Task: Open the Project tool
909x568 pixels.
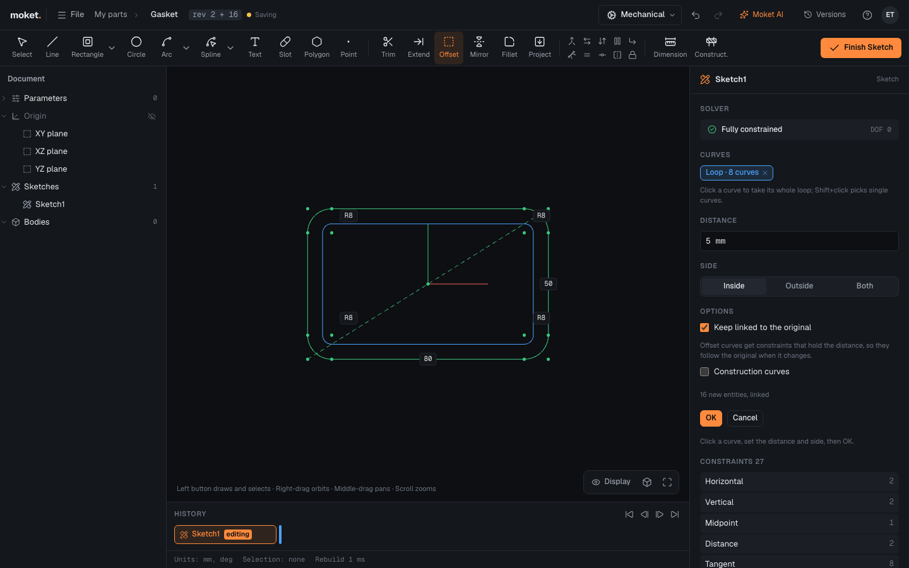Action: pos(540,47)
